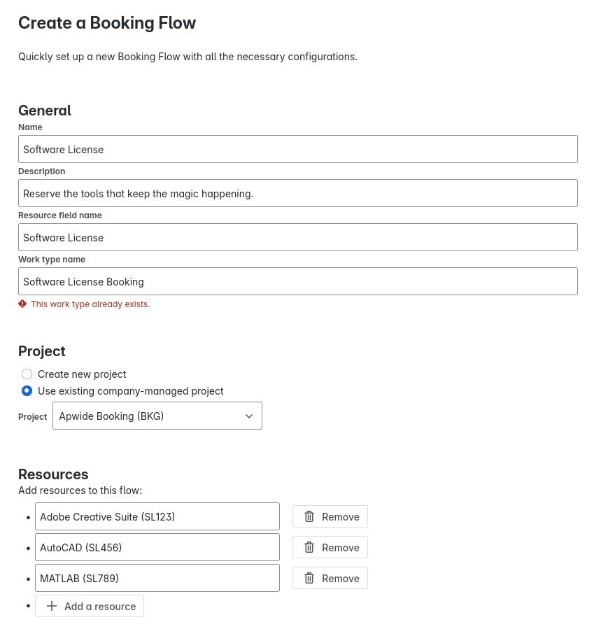Viewport: 601px width, 629px height.
Task: Click the AutoCAD (SL456) resource field
Action: [157, 548]
